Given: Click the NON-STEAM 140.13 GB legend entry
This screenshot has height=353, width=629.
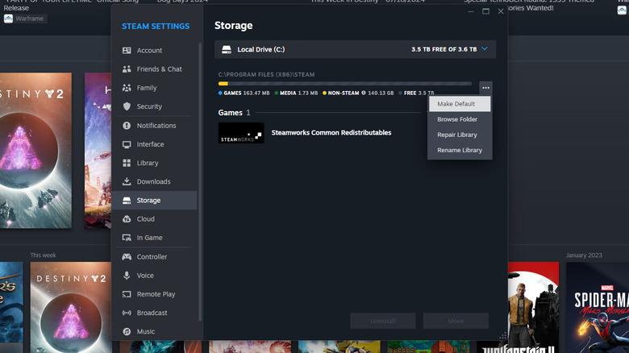Looking at the screenshot, I should tap(358, 93).
